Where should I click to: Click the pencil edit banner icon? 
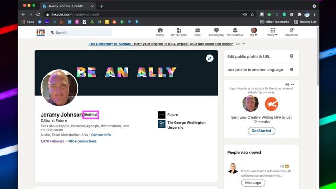click(209, 58)
